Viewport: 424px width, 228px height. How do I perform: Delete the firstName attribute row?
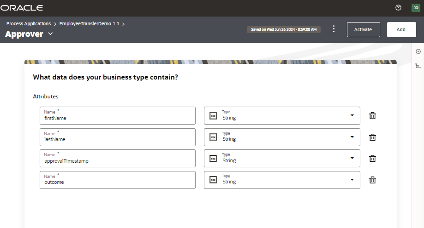373,116
